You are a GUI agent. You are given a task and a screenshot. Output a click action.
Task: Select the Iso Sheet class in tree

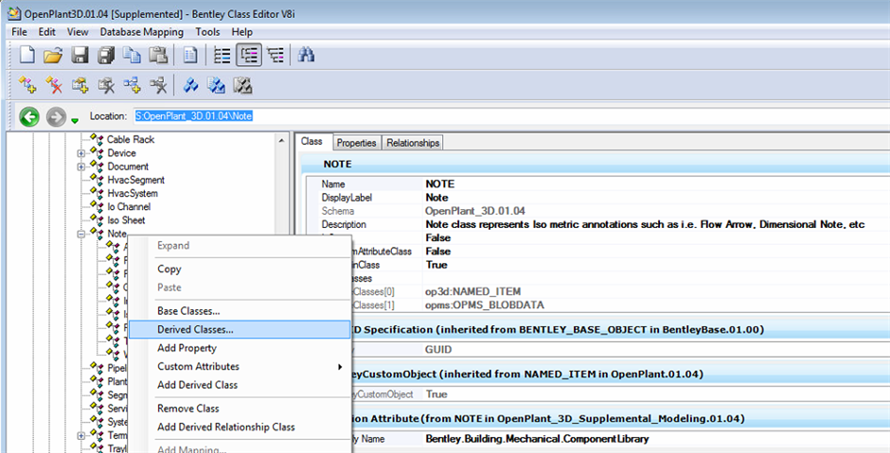[x=126, y=220]
